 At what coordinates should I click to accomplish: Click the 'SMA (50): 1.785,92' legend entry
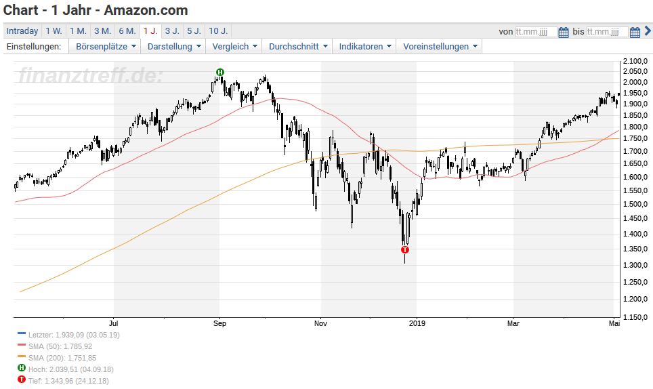[x=60, y=346]
